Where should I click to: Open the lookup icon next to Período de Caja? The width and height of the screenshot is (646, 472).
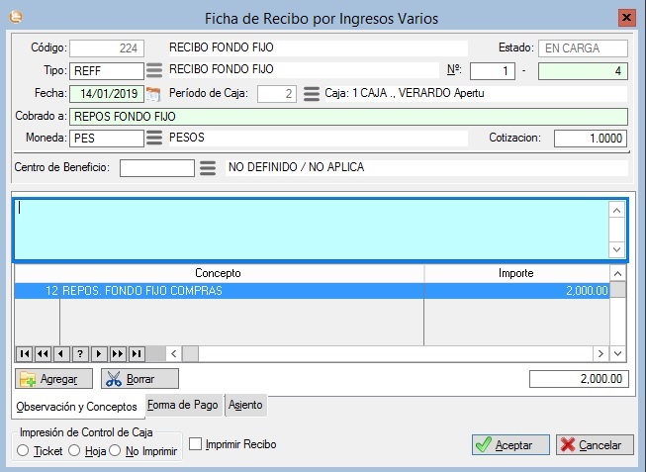(311, 94)
